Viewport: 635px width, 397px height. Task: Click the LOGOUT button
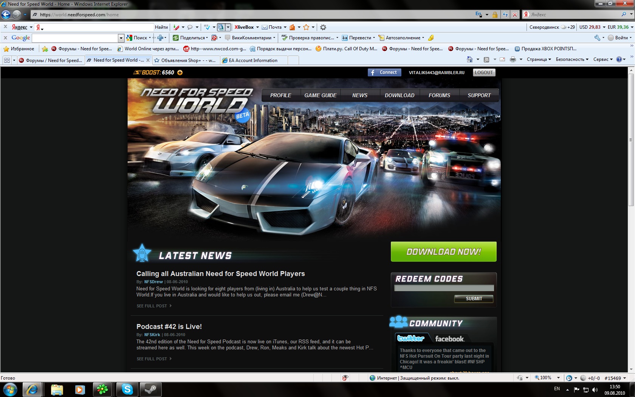pyautogui.click(x=484, y=73)
